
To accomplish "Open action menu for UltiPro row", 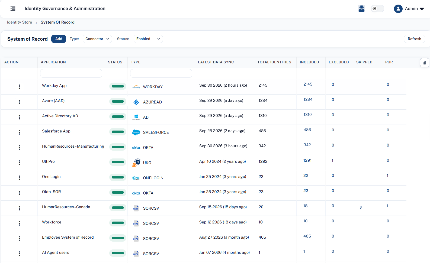I will click(19, 163).
